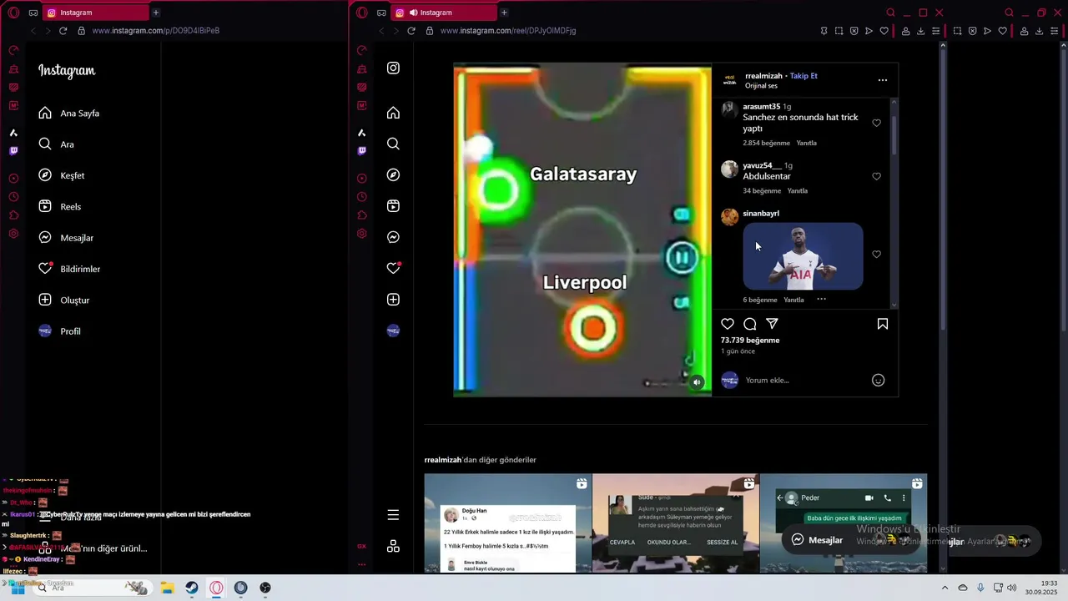Open Twitch icon in right window Opera sidebar
1068x601 pixels.
[361, 151]
